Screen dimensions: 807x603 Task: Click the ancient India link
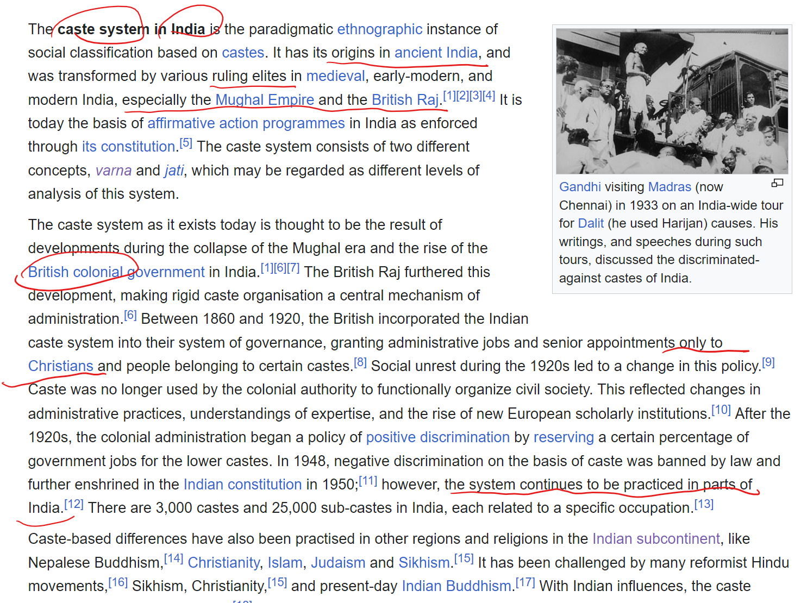(x=436, y=53)
